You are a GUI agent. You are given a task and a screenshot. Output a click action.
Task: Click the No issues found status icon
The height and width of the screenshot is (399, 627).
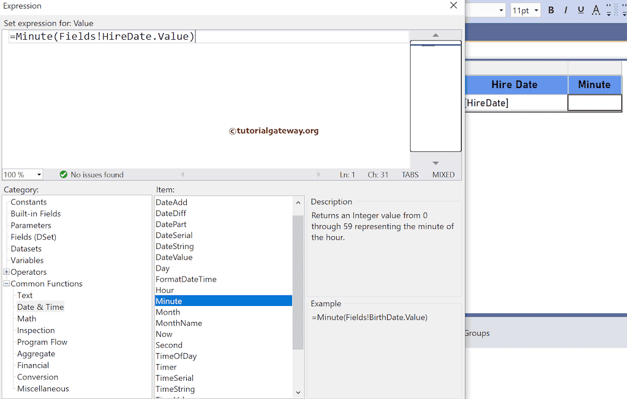63,174
